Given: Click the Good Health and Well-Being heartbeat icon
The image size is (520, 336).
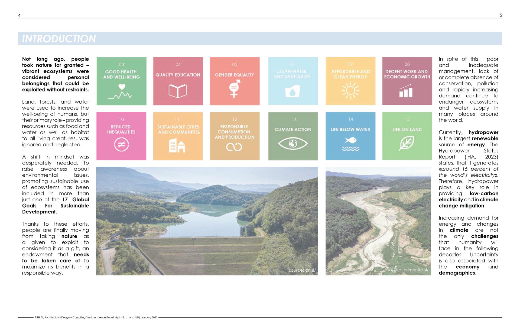Looking at the screenshot, I should coord(121,92).
